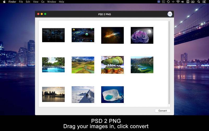Click the vertical scrollbar in image list
The width and height of the screenshot is (209, 131).
click(169, 62)
